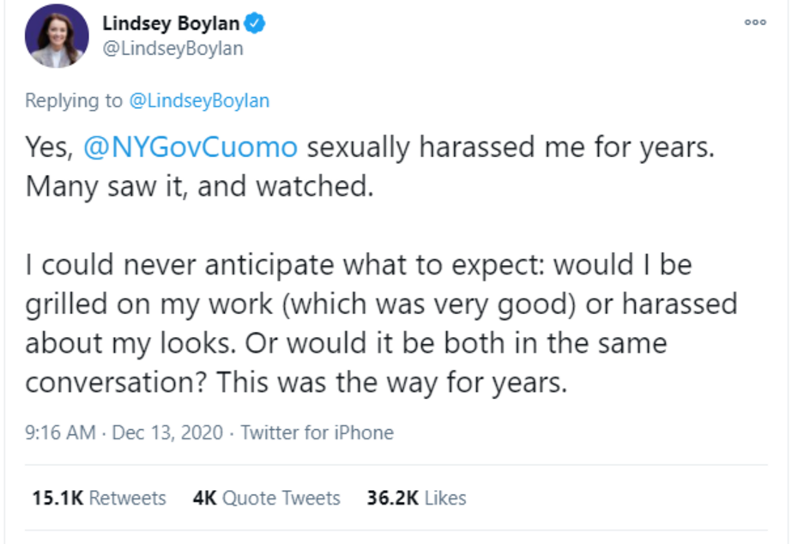View the 36.2K Likes list
798x544 pixels.
coord(416,498)
